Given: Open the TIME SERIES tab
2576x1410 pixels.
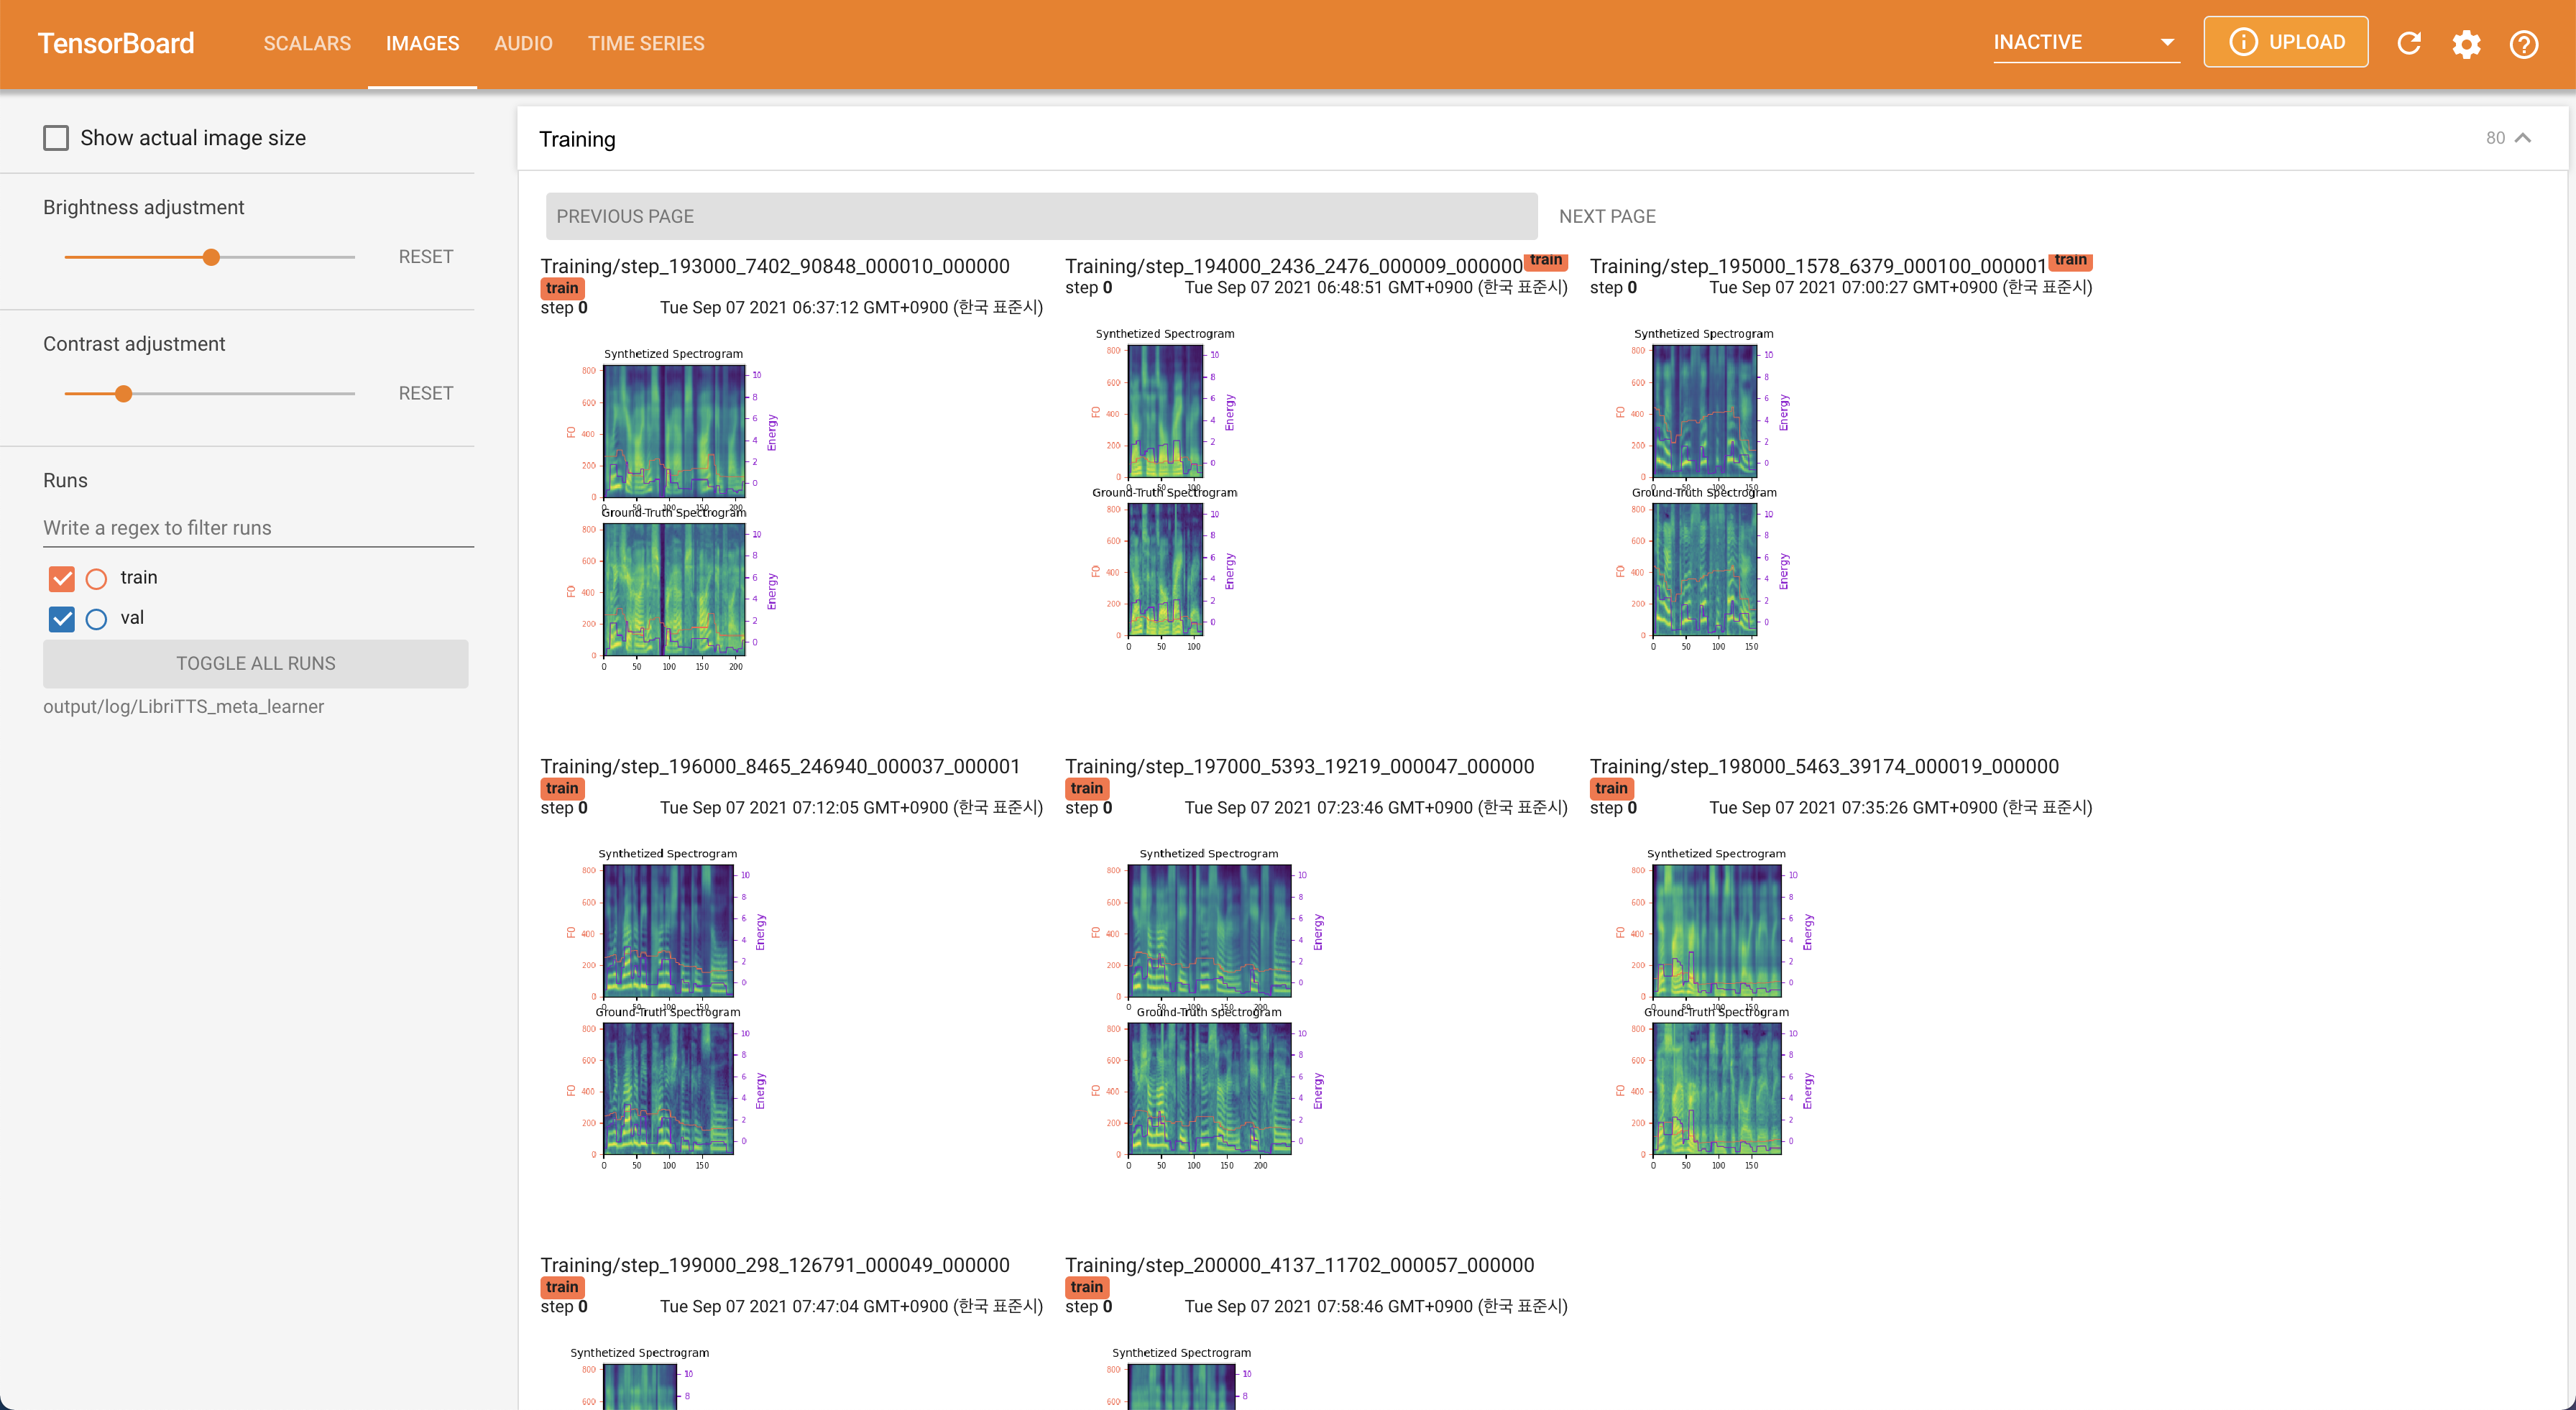Looking at the screenshot, I should tap(646, 43).
